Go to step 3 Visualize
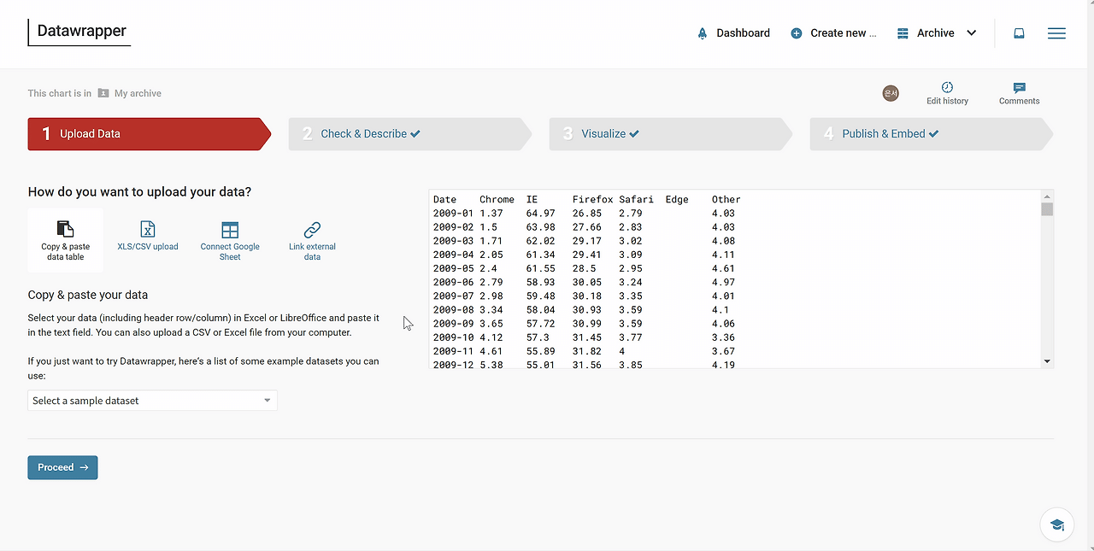 (x=670, y=134)
